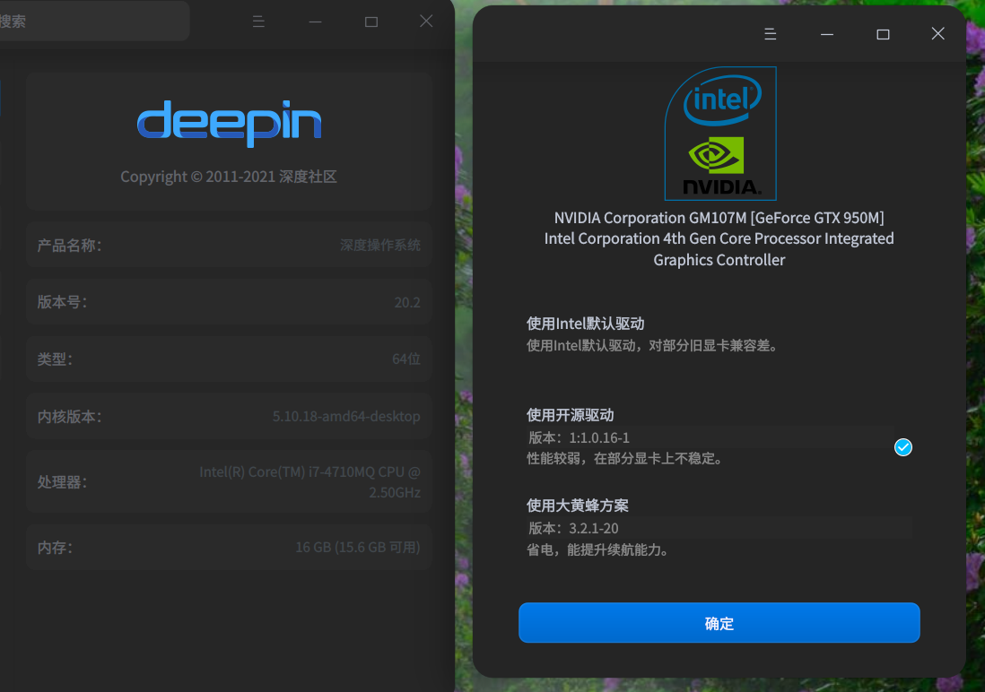The height and width of the screenshot is (692, 985).
Task: Click the GeForce GTX 950M device name line
Action: pos(719,217)
